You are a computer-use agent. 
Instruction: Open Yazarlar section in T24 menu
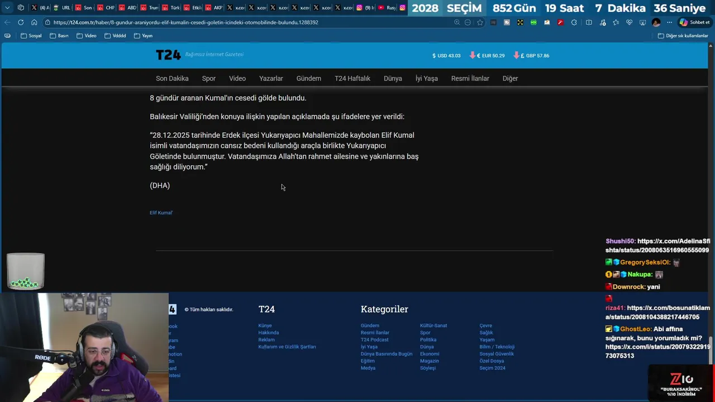[x=271, y=79]
